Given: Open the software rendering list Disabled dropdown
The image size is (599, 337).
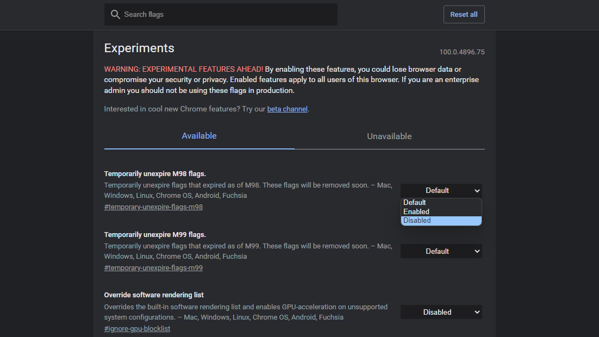Looking at the screenshot, I should coord(441,313).
